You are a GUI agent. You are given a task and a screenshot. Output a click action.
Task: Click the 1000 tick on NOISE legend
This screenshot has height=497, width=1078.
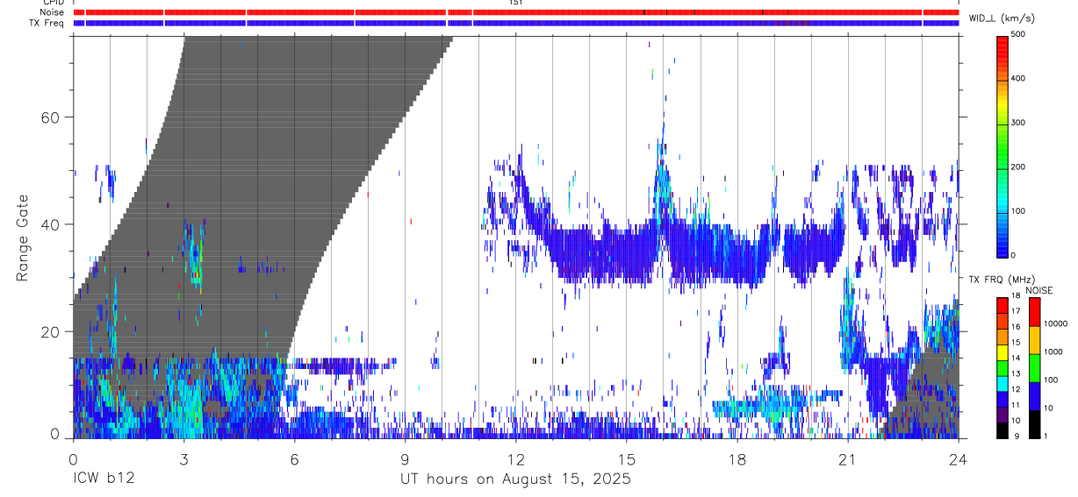pyautogui.click(x=1053, y=352)
